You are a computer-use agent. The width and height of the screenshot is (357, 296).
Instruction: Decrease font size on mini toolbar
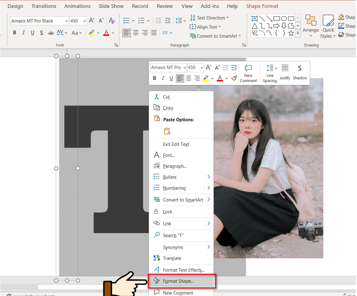[217, 67]
